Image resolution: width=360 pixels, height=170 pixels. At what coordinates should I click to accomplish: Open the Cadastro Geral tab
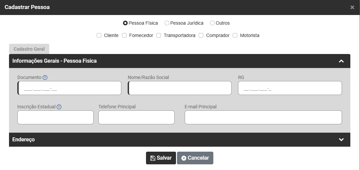tap(29, 49)
